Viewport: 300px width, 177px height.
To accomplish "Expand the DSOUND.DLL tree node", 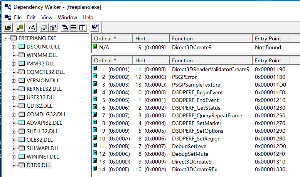I will coord(13,47).
